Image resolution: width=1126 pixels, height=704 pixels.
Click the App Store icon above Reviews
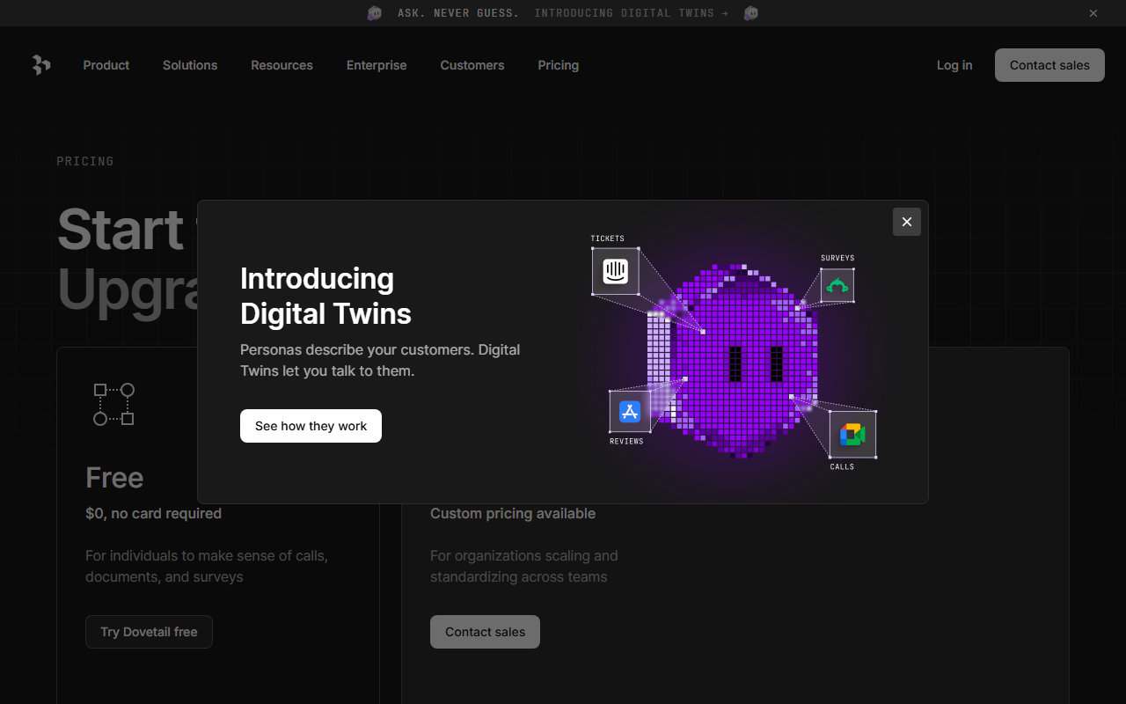point(630,411)
